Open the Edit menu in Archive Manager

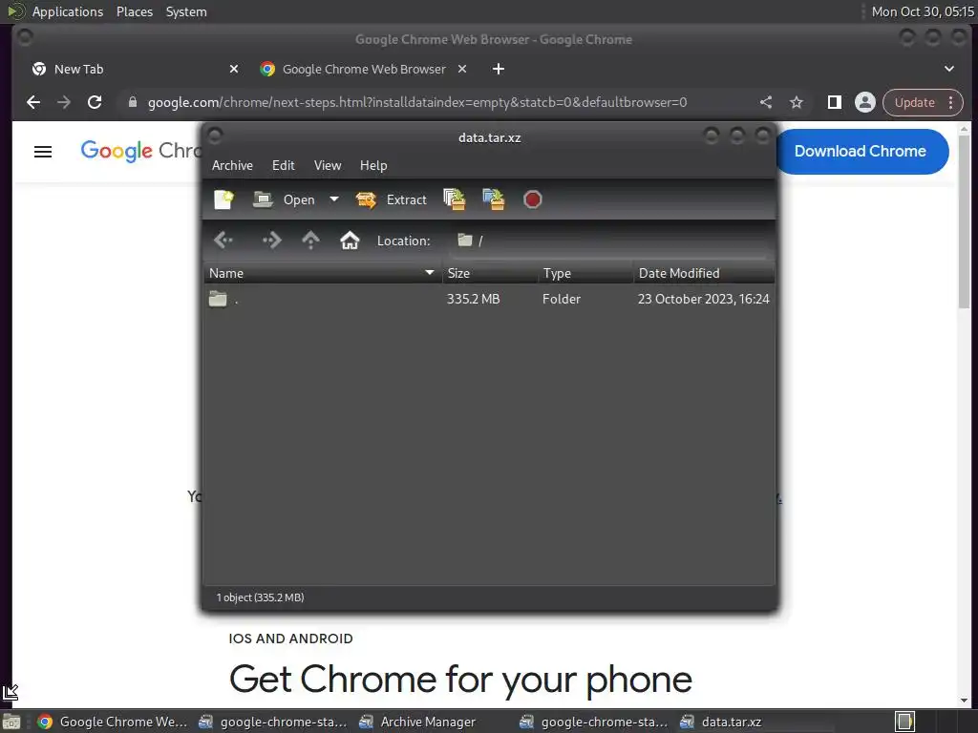click(283, 165)
